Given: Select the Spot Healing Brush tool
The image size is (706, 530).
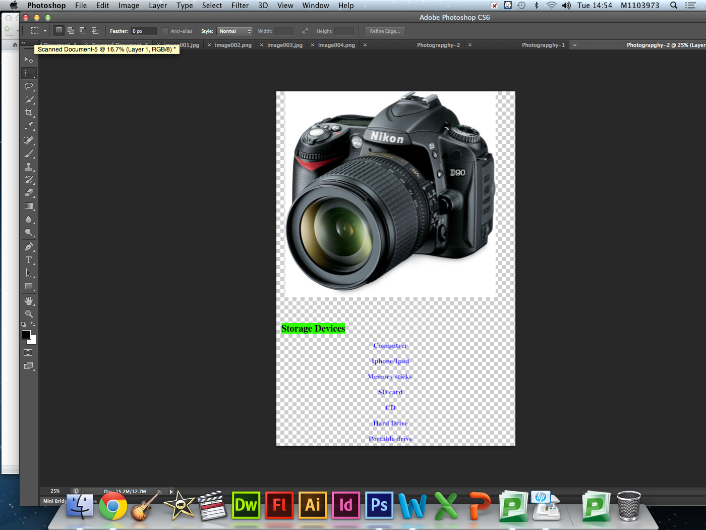Looking at the screenshot, I should click(x=29, y=140).
